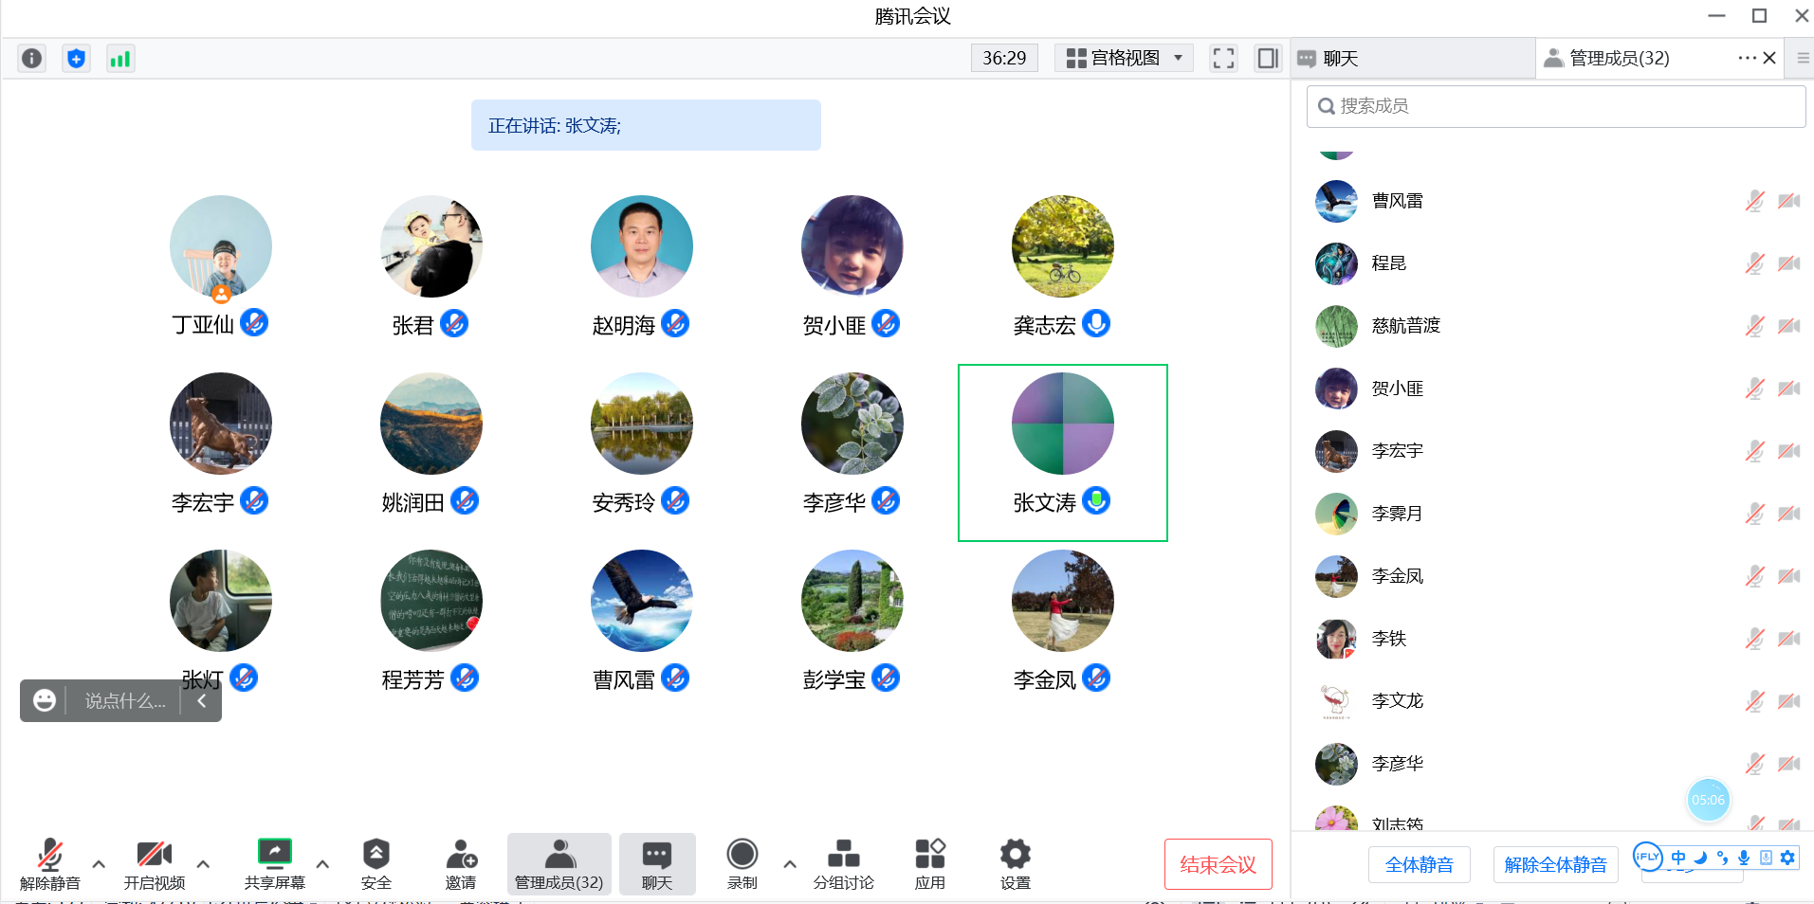The width and height of the screenshot is (1814, 904).
Task: Click the 搜索成员 search field
Action: (1555, 106)
